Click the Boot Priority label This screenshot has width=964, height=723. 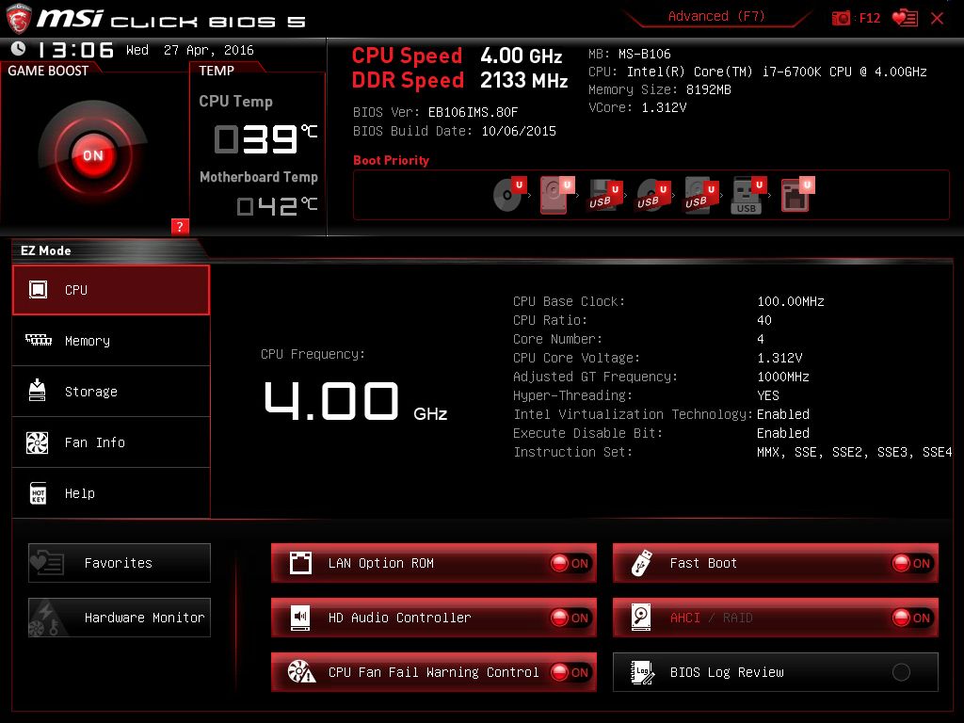[x=391, y=160]
